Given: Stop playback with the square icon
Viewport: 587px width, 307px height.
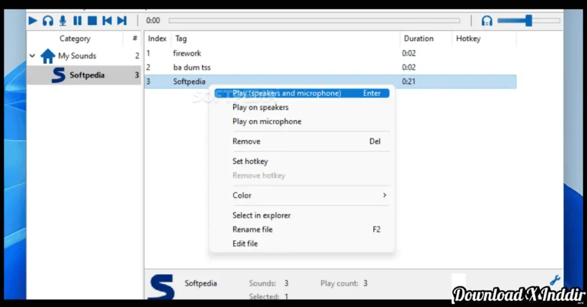Looking at the screenshot, I should (x=92, y=21).
